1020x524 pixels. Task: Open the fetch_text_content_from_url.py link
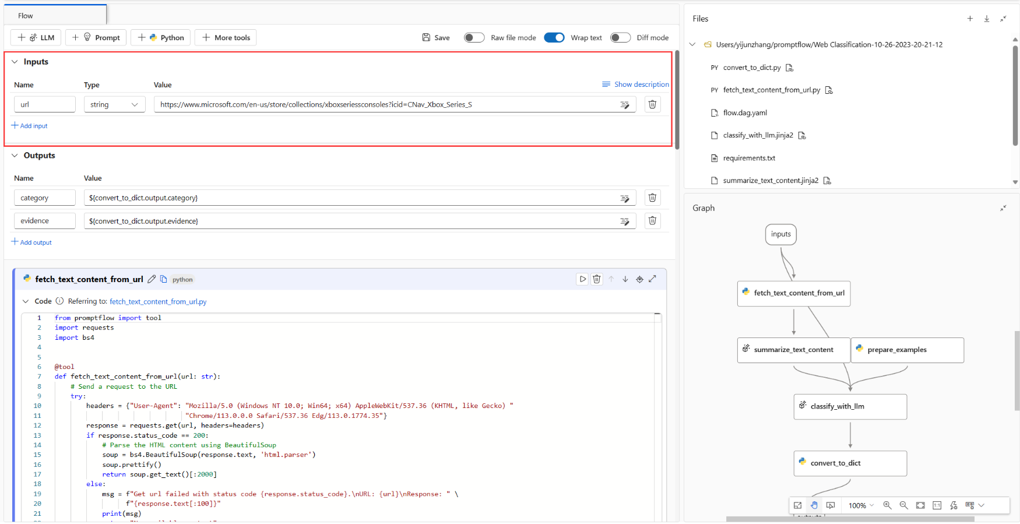[x=158, y=302]
